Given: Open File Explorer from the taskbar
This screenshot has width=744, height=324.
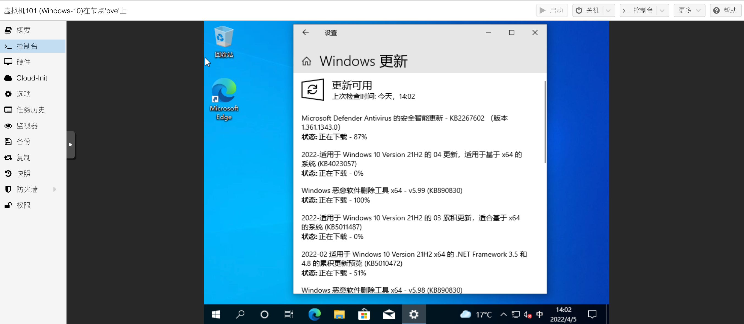Looking at the screenshot, I should 339,314.
